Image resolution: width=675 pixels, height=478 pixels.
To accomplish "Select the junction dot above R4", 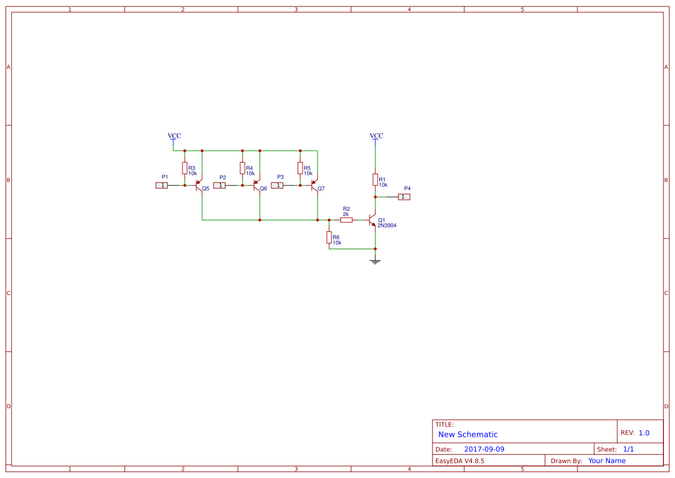I will tap(241, 151).
